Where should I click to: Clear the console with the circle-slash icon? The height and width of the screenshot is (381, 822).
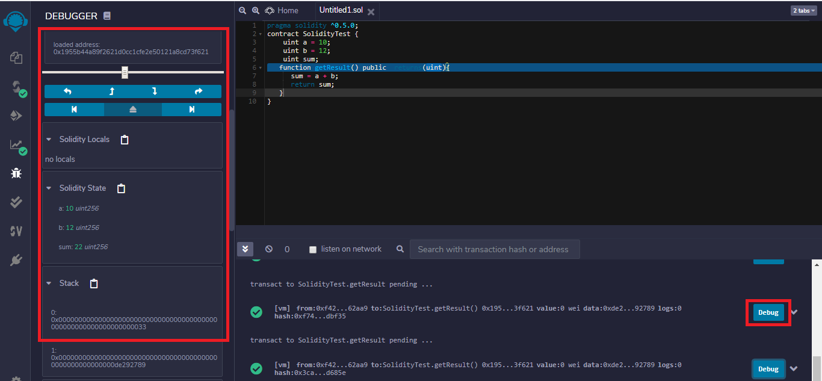coord(269,249)
